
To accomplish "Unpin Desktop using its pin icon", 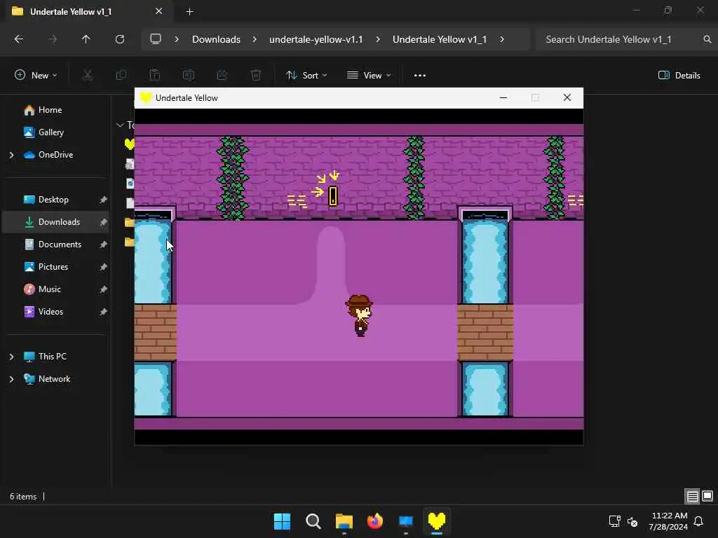I will click(x=104, y=200).
